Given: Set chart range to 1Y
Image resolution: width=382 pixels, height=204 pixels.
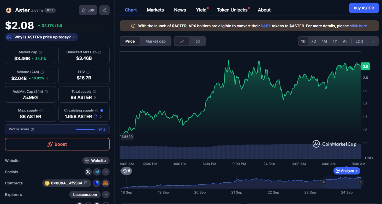Looking at the screenshot, I should coord(335,41).
